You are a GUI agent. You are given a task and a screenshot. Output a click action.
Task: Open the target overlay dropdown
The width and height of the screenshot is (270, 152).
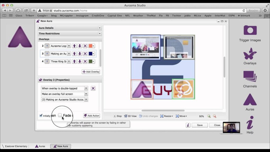click(x=86, y=99)
